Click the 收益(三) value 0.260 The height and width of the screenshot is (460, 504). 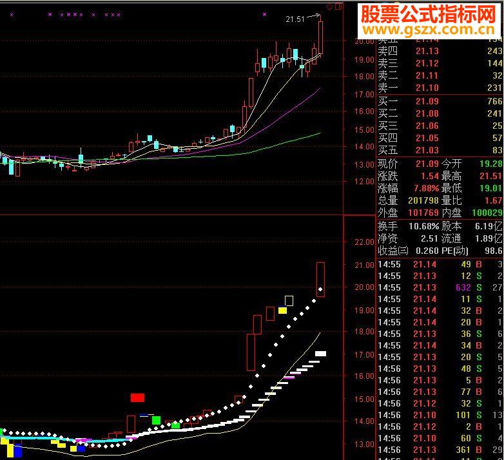tap(427, 251)
